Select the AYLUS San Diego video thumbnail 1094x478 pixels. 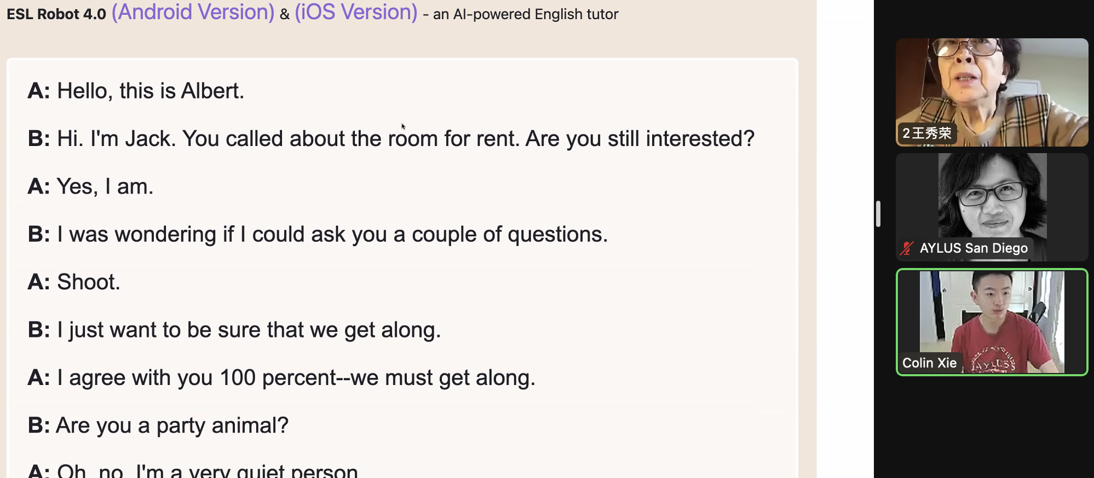[x=992, y=207]
